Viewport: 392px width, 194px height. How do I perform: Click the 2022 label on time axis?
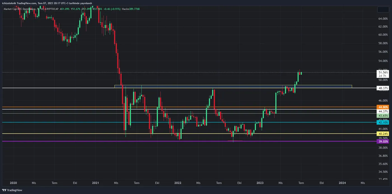[178, 183]
